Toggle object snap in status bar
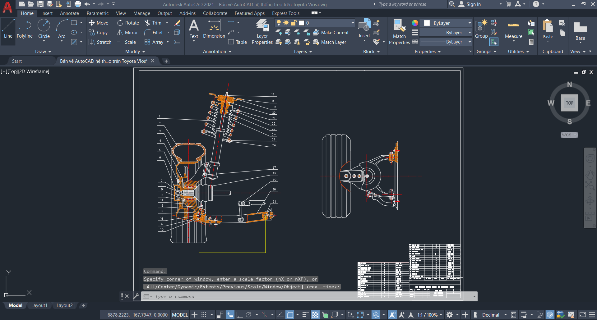Viewport: 597px width, 320px height. (289, 315)
